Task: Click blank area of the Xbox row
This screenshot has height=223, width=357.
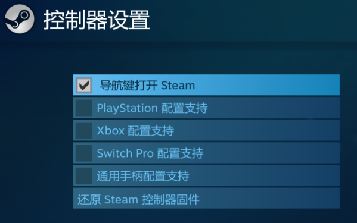Action: 257,130
